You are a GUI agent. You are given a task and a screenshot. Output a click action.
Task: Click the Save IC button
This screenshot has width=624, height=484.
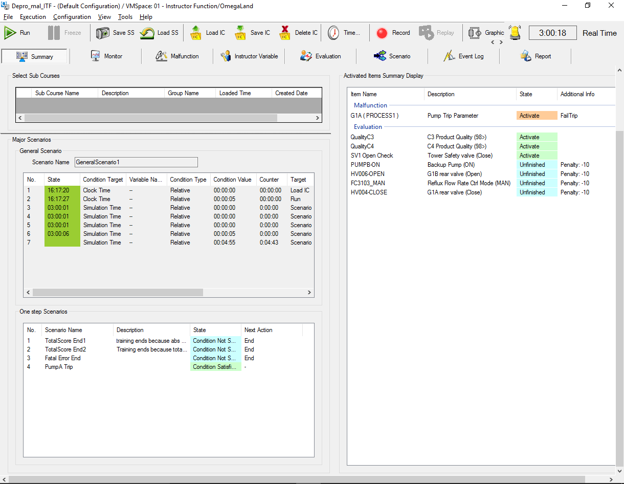(253, 33)
